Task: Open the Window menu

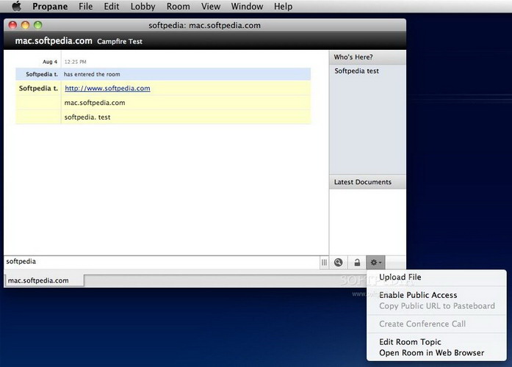Action: tap(247, 7)
